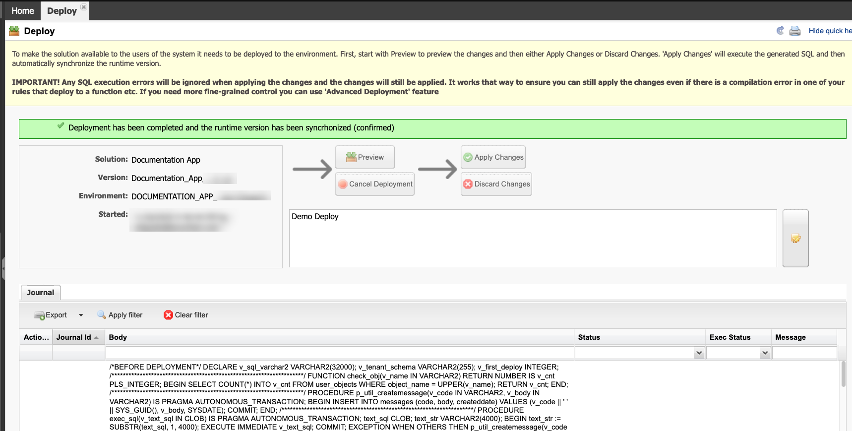Viewport: 852px width, 431px height.
Task: Switch to the Home tab
Action: click(23, 11)
